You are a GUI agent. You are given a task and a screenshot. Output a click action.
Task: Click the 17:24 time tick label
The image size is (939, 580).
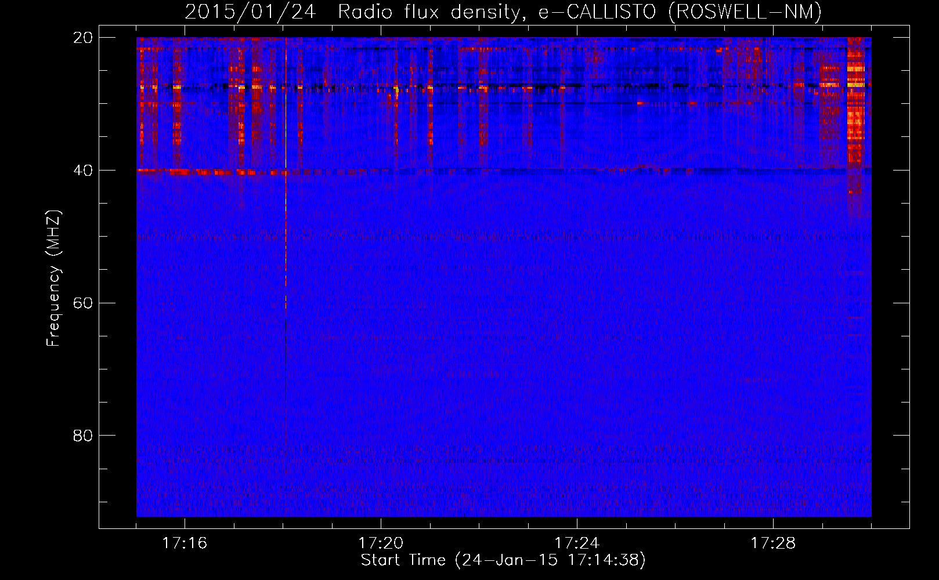(577, 543)
